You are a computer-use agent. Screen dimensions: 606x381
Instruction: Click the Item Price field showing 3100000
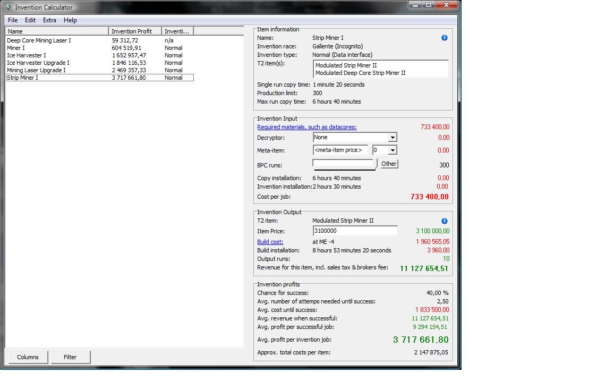tap(355, 231)
